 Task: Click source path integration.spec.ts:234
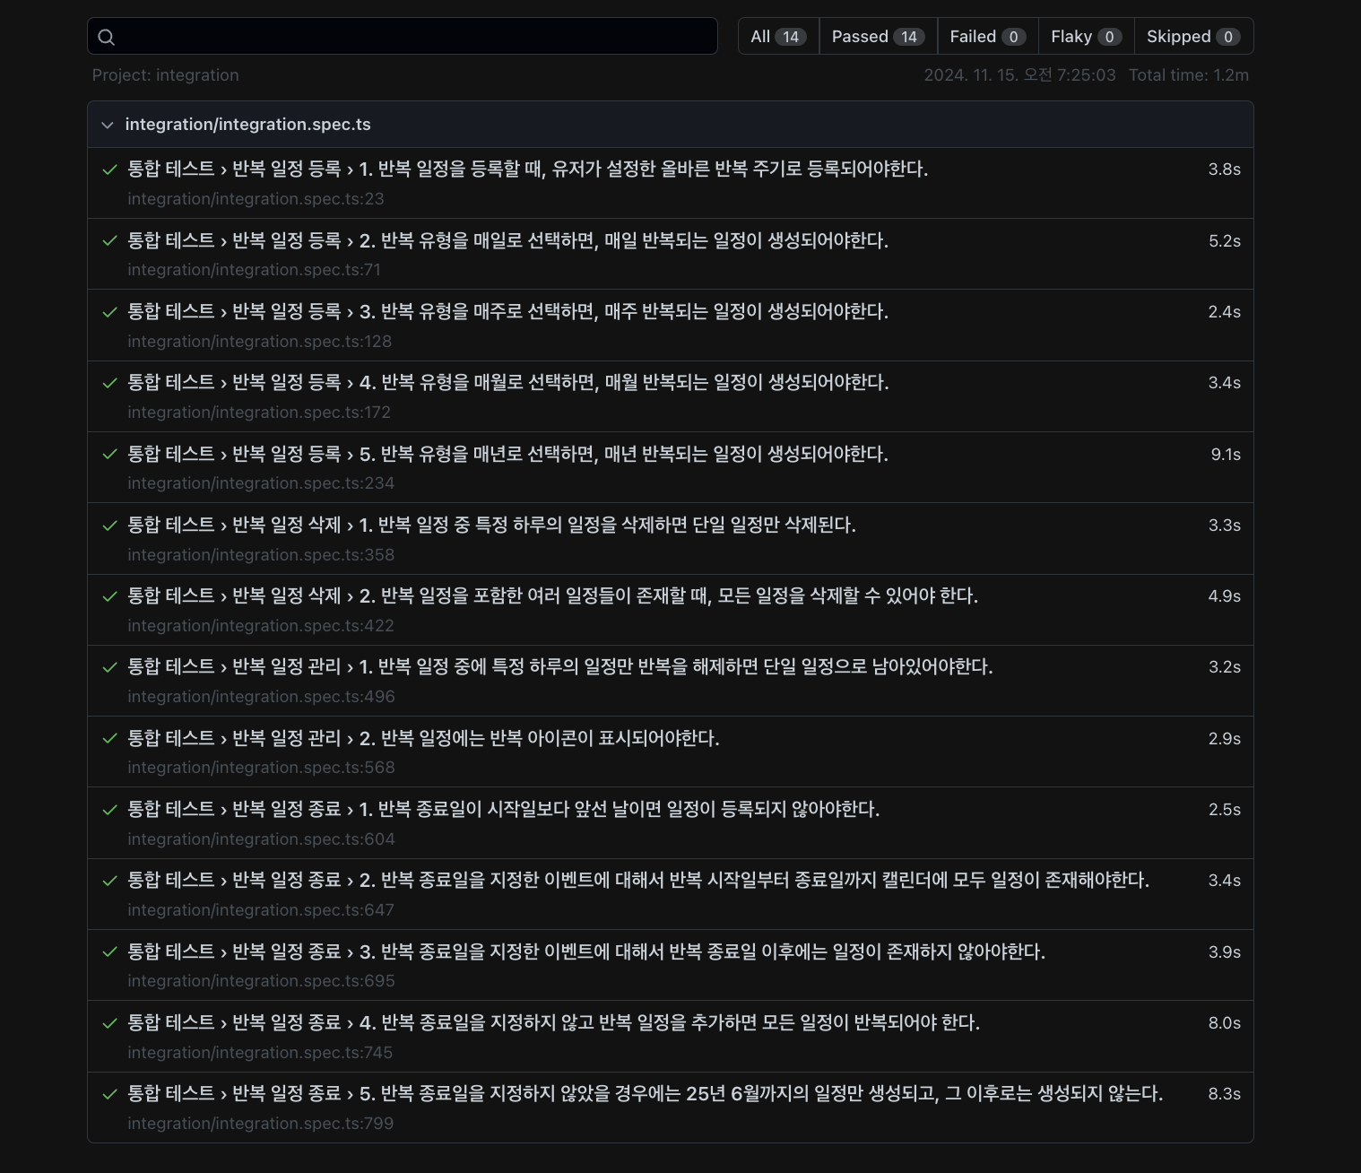(x=261, y=483)
